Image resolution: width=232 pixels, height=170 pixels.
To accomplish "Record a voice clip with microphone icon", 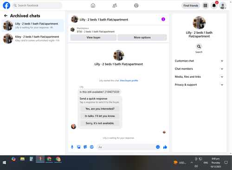I will pyautogui.click(x=72, y=147).
